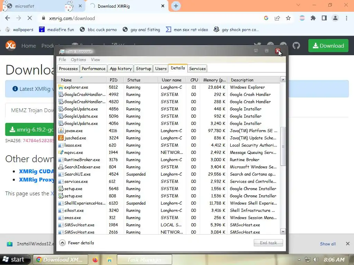Open a new Chrome tab
Image resolution: width=354 pixels, height=265 pixels.
tap(176, 6)
